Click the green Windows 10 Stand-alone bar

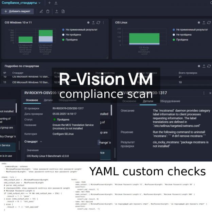point(25,39)
